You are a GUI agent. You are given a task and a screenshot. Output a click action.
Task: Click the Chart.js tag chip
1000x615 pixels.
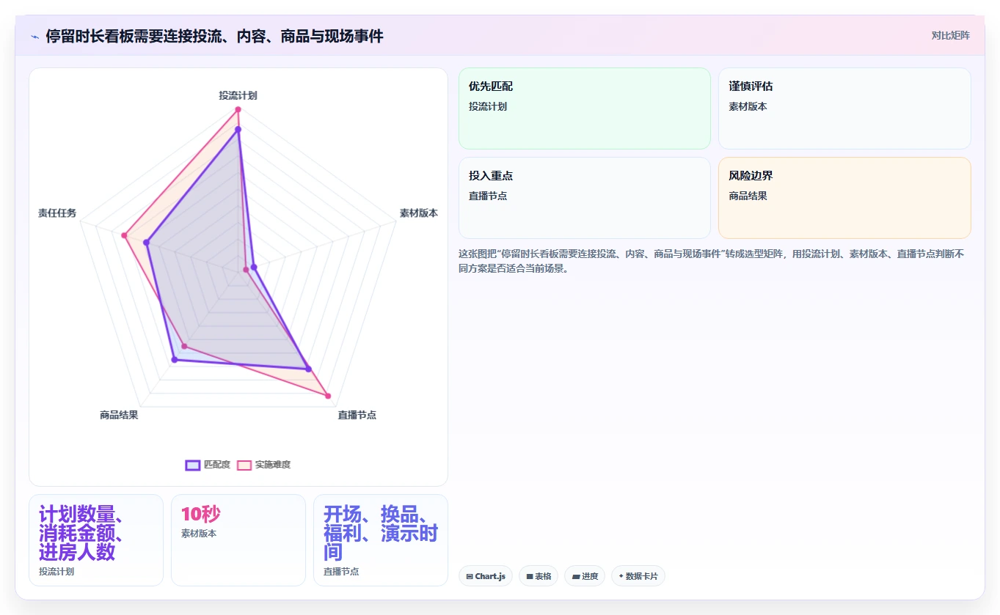pos(486,576)
